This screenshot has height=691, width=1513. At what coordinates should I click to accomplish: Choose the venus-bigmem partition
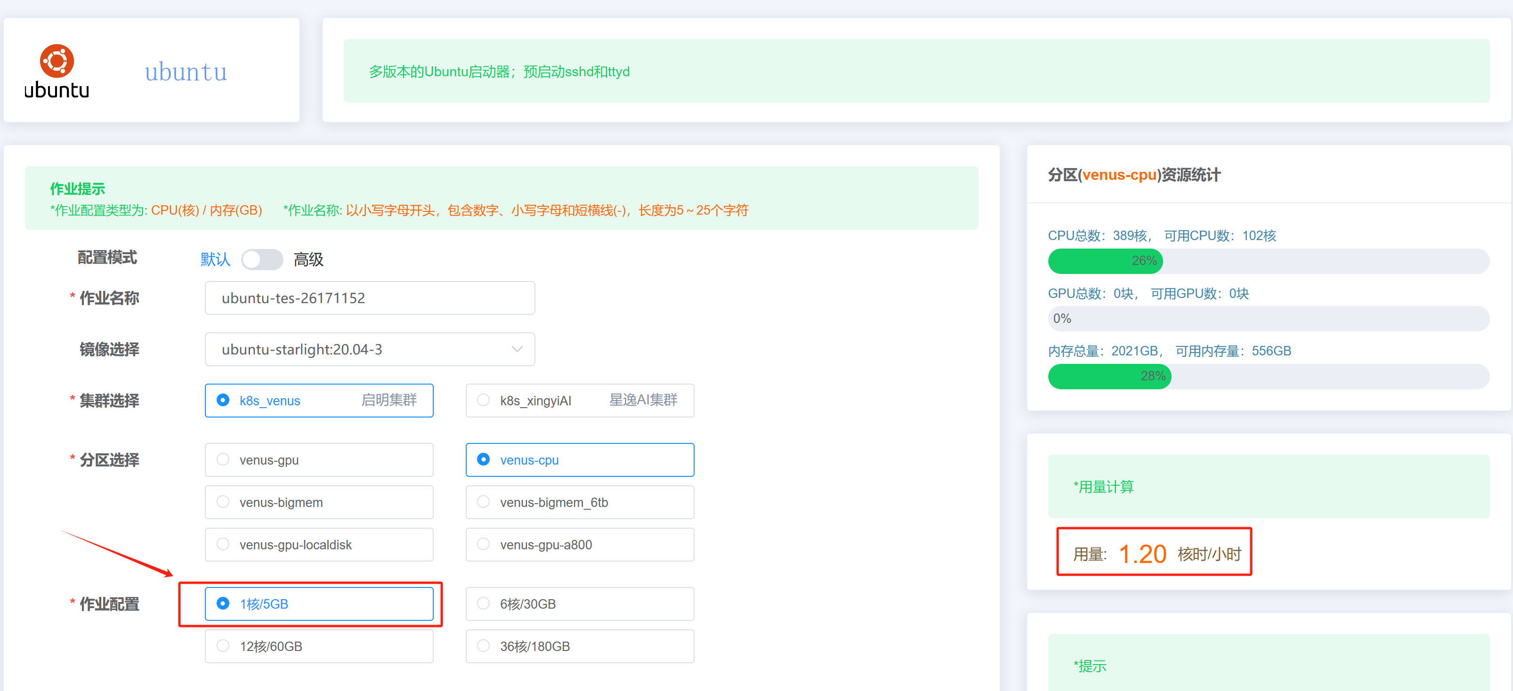click(x=319, y=502)
